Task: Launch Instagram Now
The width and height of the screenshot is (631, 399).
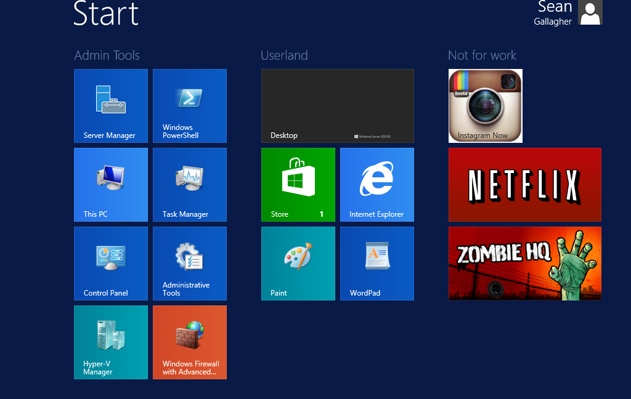Action: click(x=485, y=106)
